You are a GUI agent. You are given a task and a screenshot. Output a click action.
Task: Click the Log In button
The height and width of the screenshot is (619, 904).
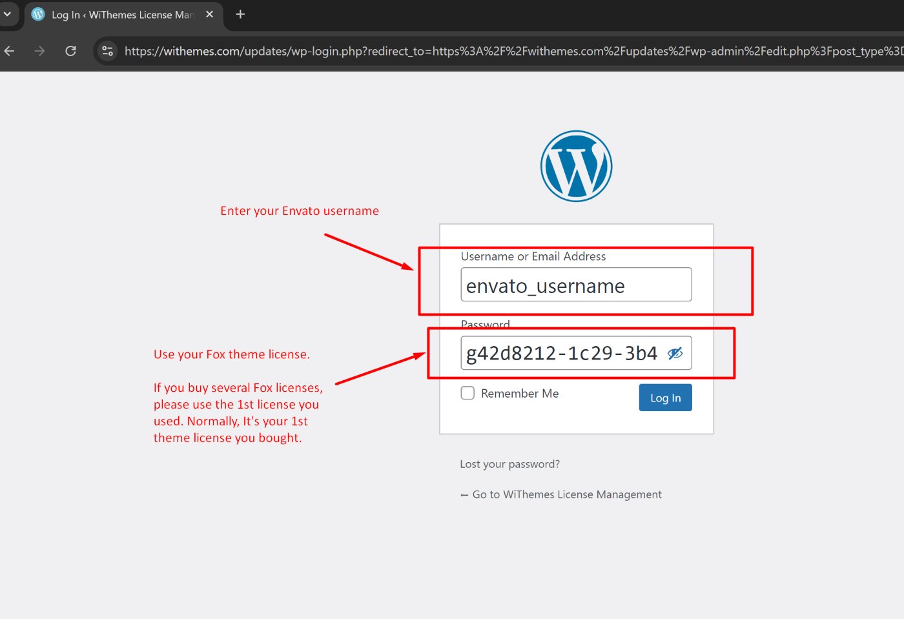tap(665, 398)
